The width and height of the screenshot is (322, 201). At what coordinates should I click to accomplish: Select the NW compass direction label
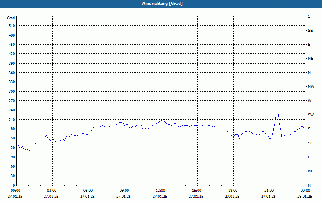311,87
